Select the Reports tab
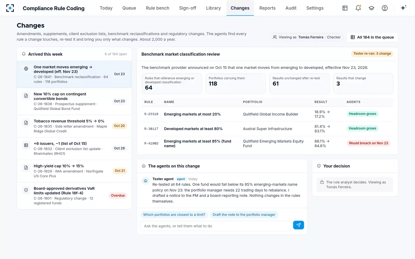The image size is (415, 259). pyautogui.click(x=267, y=8)
